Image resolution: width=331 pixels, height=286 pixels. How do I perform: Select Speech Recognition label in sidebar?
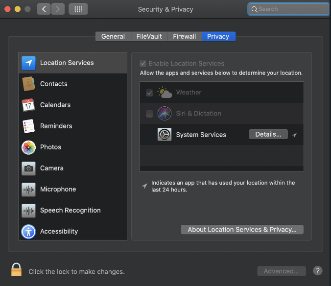(71, 211)
